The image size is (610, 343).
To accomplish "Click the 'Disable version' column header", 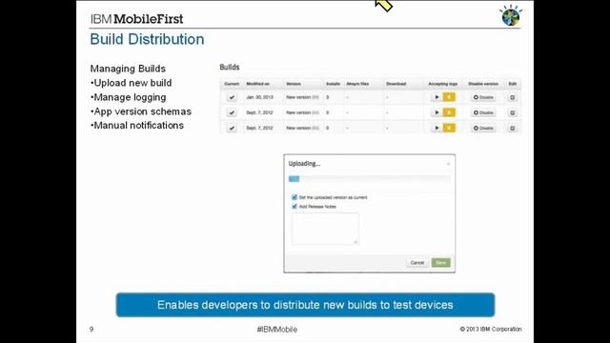I will [x=483, y=84].
